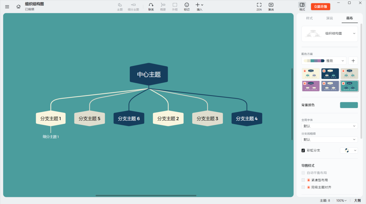Select the purple theme thumbnail

tap(311, 86)
